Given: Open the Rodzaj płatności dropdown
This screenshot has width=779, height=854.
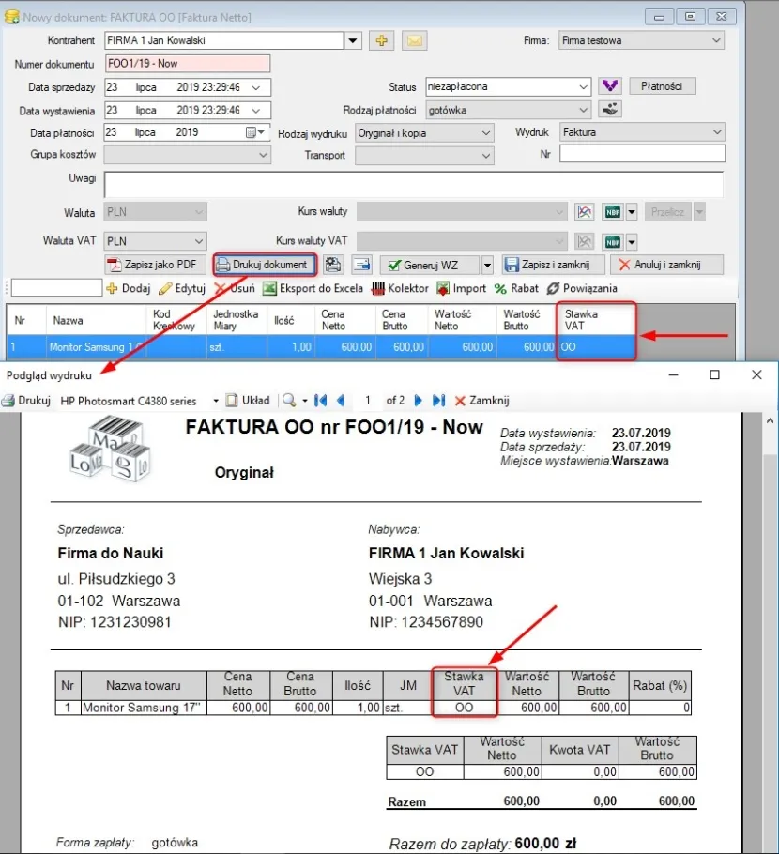Looking at the screenshot, I should point(507,110).
